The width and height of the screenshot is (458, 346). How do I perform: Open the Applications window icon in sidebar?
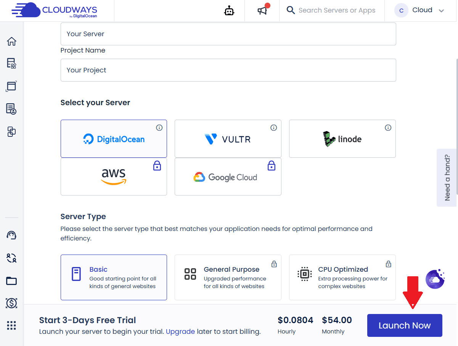click(x=11, y=86)
